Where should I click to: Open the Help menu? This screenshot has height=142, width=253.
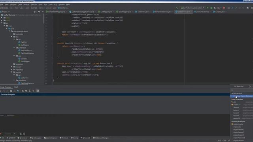pos(68,4)
